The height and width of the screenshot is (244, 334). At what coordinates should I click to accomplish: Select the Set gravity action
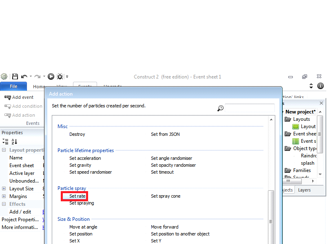coord(80,165)
